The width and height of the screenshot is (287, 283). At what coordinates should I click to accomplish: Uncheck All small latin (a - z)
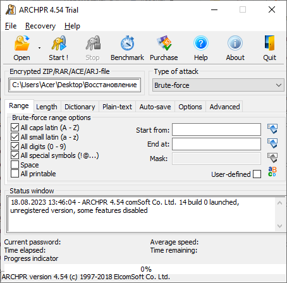[15, 137]
